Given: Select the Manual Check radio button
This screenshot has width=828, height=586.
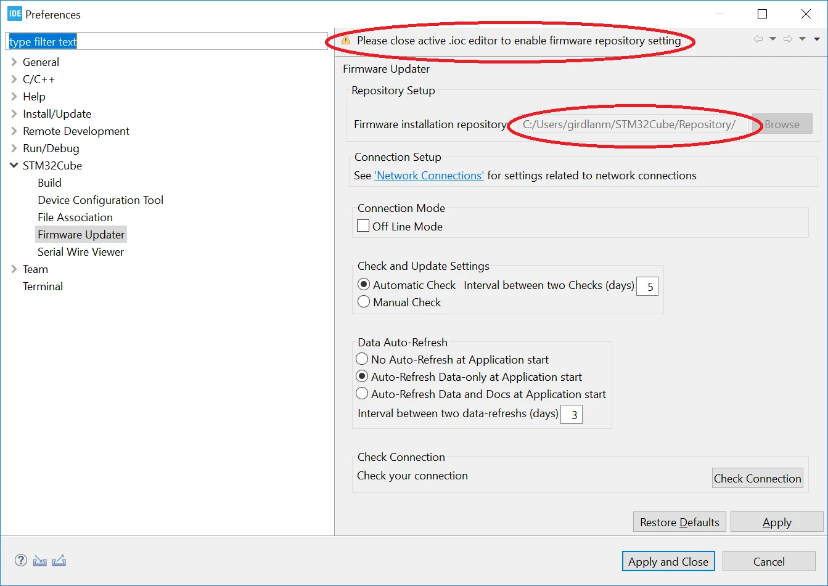Looking at the screenshot, I should (x=364, y=302).
